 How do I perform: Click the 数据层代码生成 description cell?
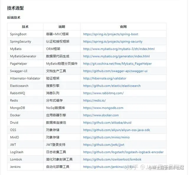click(x=62, y=56)
